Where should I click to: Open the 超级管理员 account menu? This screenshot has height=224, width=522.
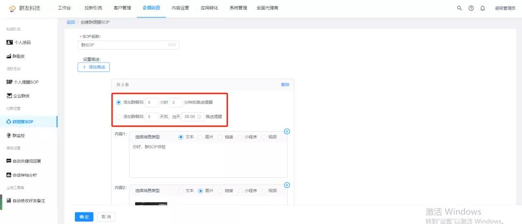505,8
